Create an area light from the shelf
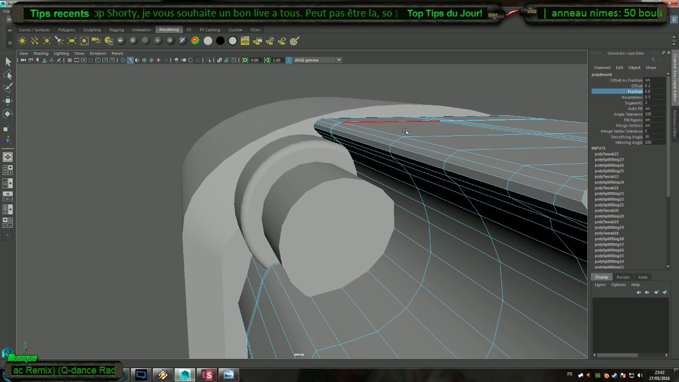This screenshot has height=382, width=679. pos(72,41)
